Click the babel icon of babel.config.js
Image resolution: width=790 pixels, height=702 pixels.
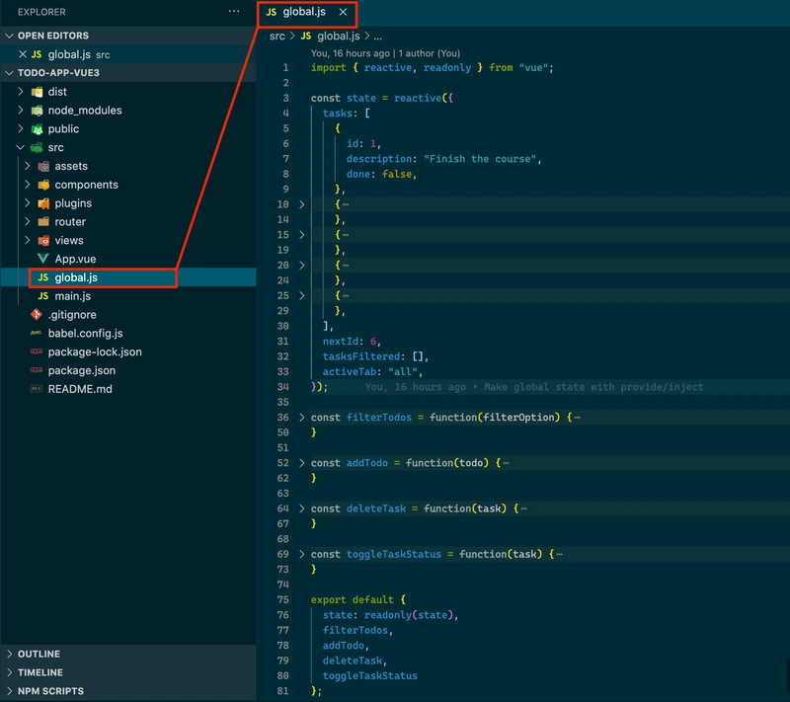point(37,333)
